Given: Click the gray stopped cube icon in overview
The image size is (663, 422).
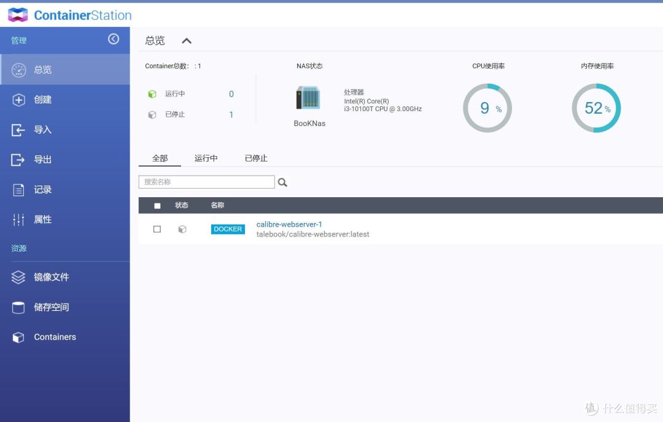Looking at the screenshot, I should click(152, 115).
